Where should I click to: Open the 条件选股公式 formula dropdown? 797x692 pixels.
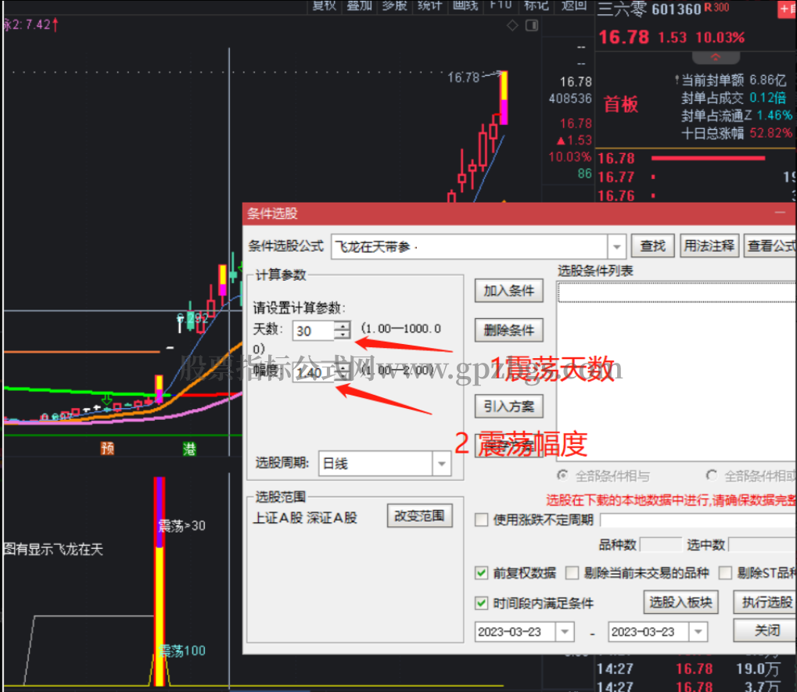coord(616,247)
